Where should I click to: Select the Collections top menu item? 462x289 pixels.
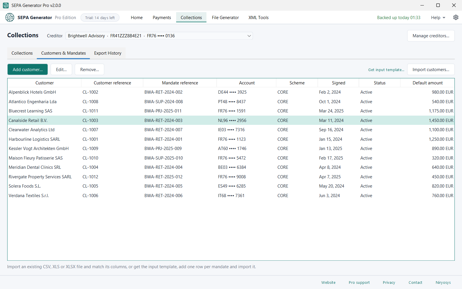point(191,18)
